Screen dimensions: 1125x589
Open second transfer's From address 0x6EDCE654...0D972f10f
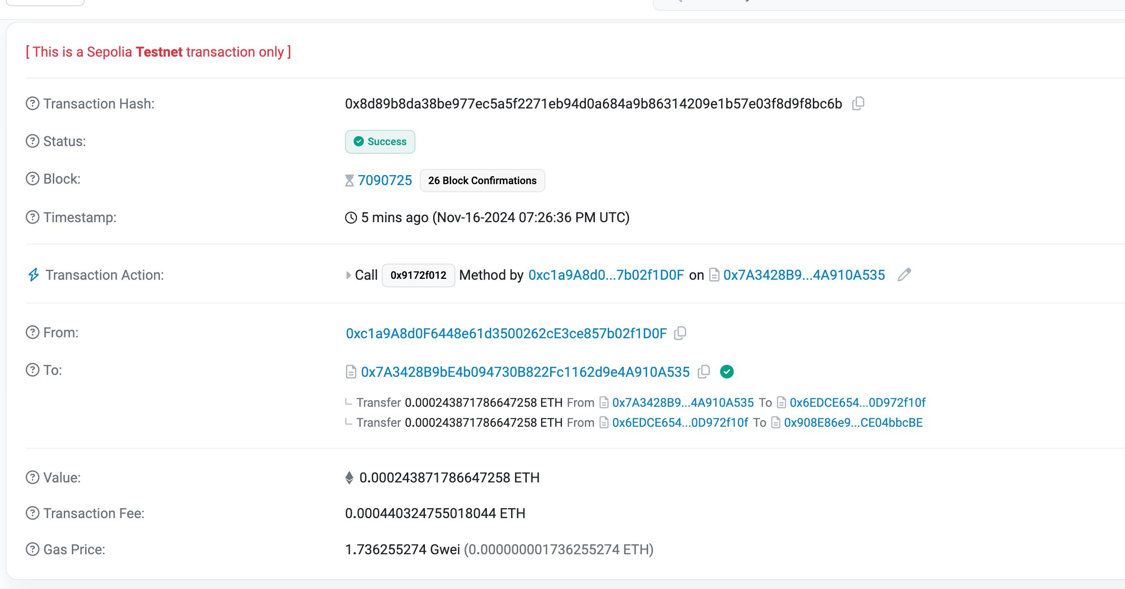(x=680, y=422)
